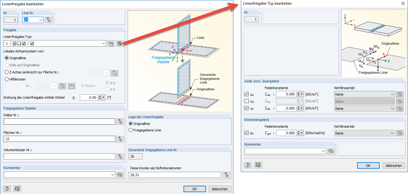This screenshot has width=408, height=194.
Task: Dismiss the type dialog via Abbrechen
Action: [394, 165]
